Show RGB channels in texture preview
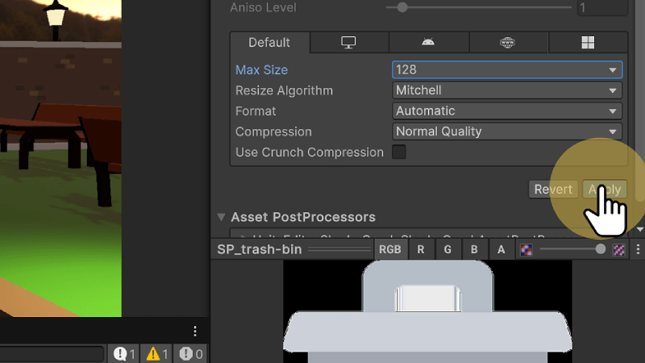Screen dimensions: 645x363 pyautogui.click(x=390, y=249)
